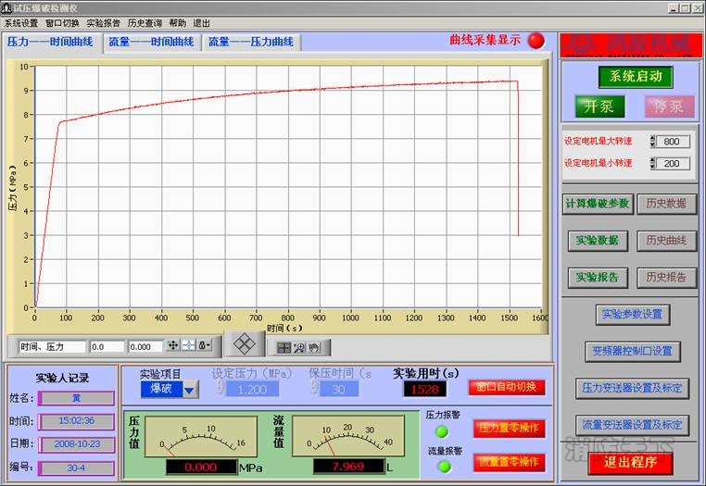The height and width of the screenshot is (486, 706).
Task: Click the diamond cursor mover pad
Action: pyautogui.click(x=243, y=343)
